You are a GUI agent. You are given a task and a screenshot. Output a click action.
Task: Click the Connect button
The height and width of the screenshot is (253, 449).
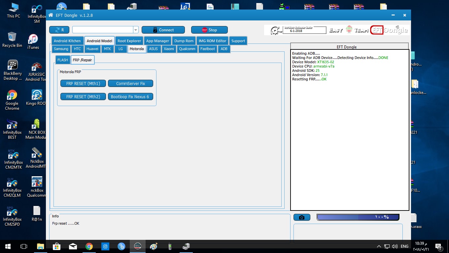pyautogui.click(x=163, y=30)
